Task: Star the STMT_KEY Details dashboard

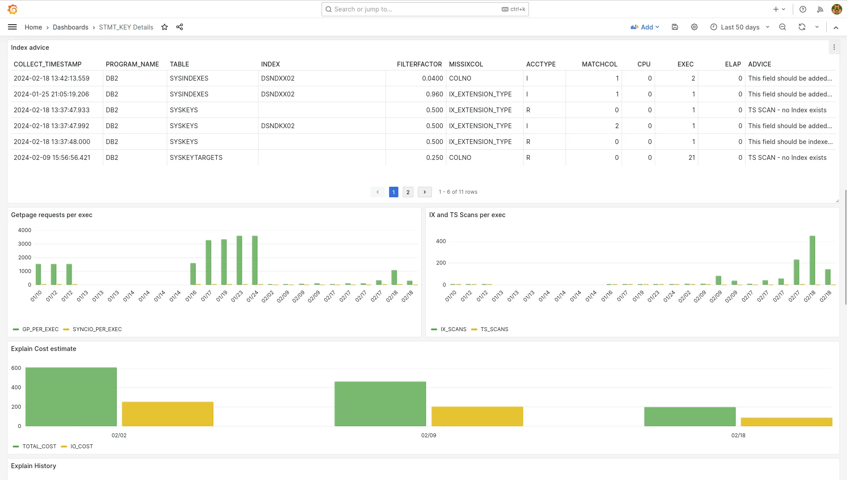Action: 165,27
